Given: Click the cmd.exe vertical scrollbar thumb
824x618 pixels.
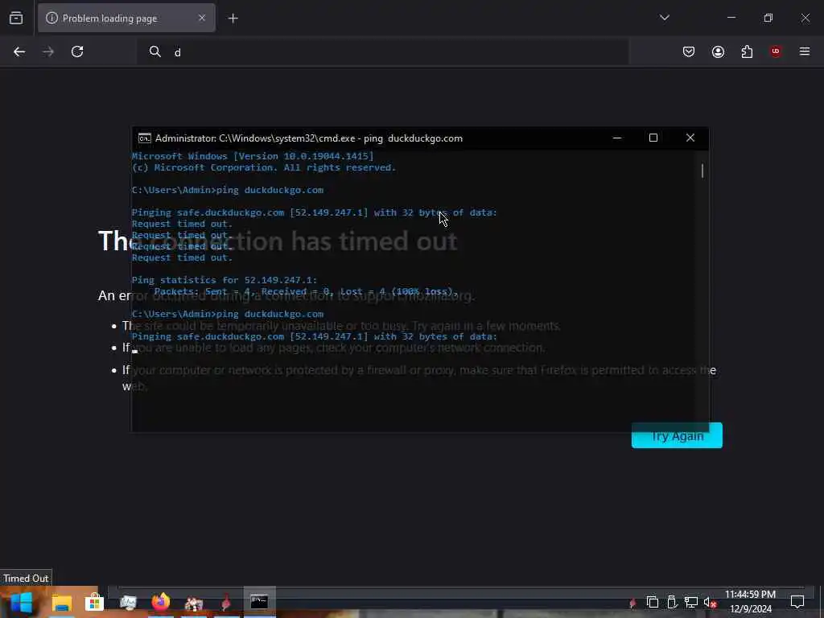Looking at the screenshot, I should tap(702, 171).
